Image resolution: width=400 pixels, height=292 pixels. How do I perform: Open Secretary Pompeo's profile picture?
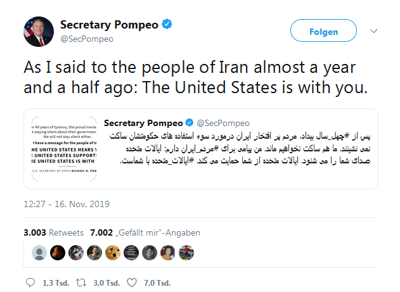[x=38, y=31]
